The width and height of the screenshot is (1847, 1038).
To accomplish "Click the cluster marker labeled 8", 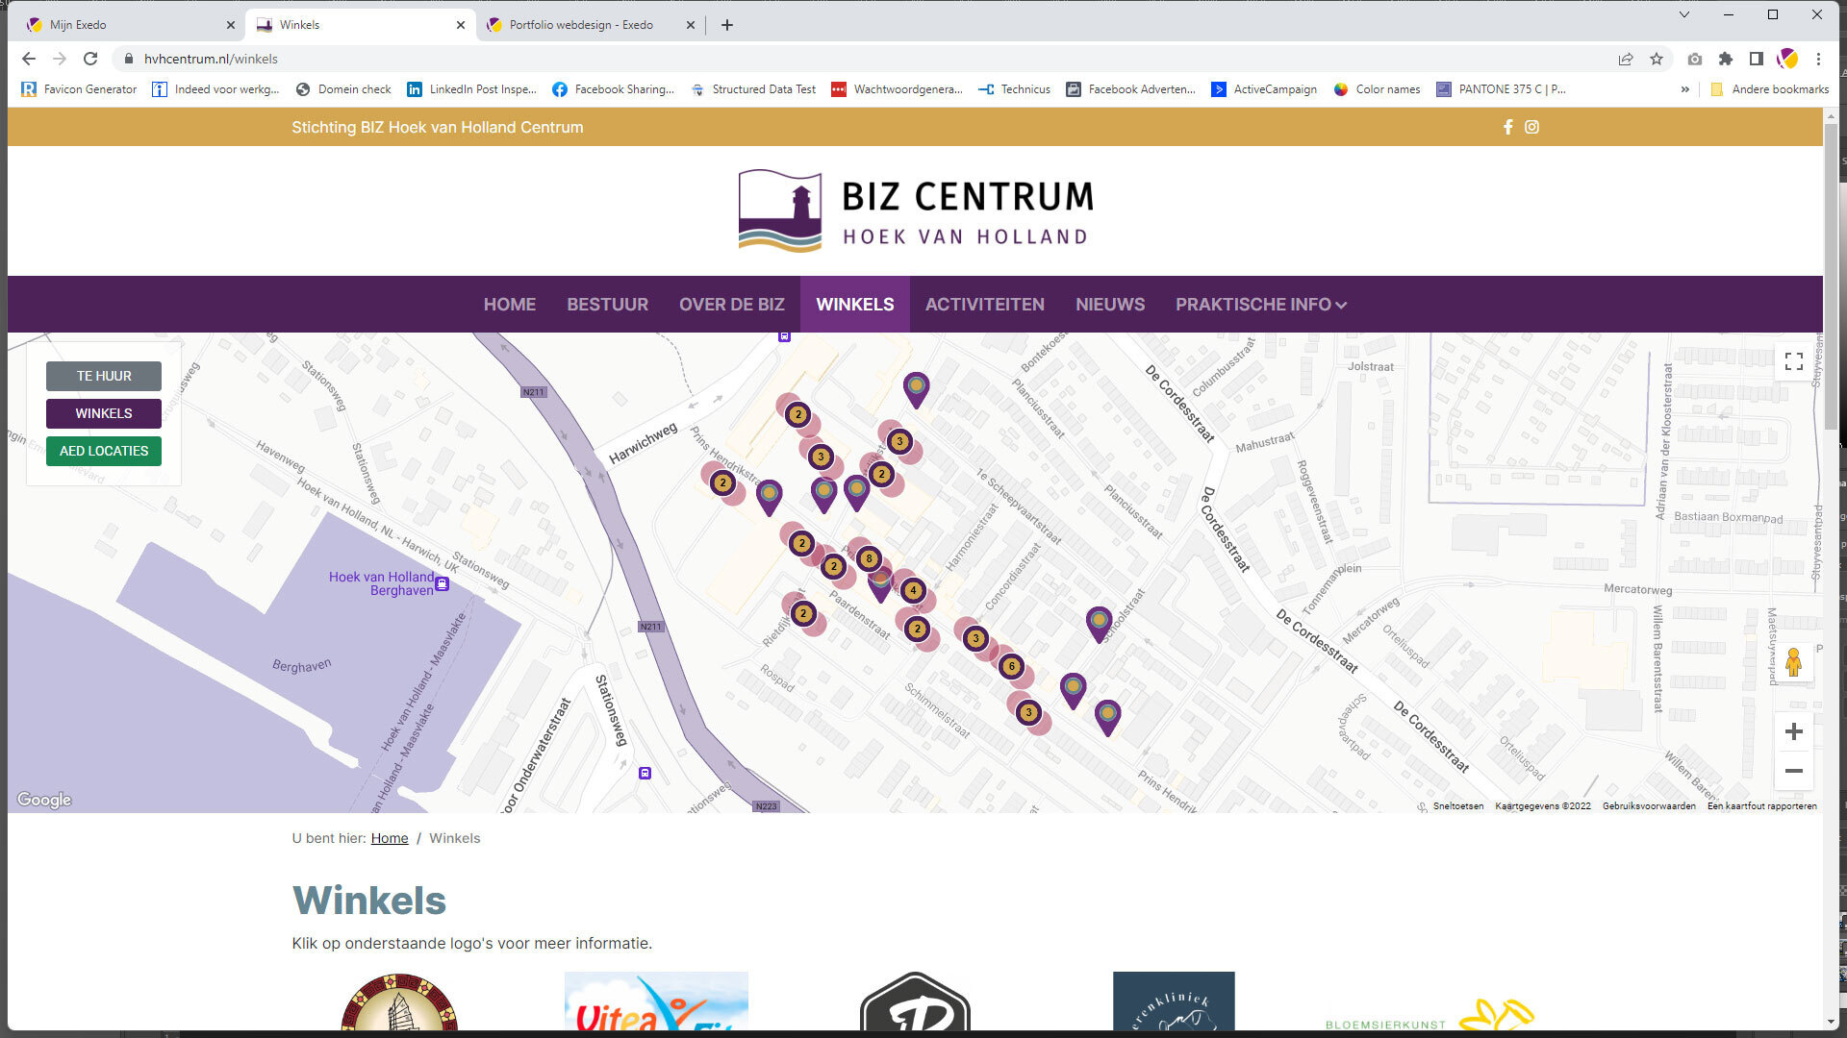I will (869, 558).
